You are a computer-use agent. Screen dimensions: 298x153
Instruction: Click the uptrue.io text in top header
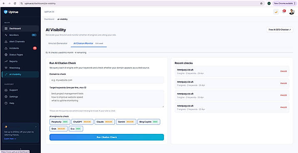[x=49, y=12]
